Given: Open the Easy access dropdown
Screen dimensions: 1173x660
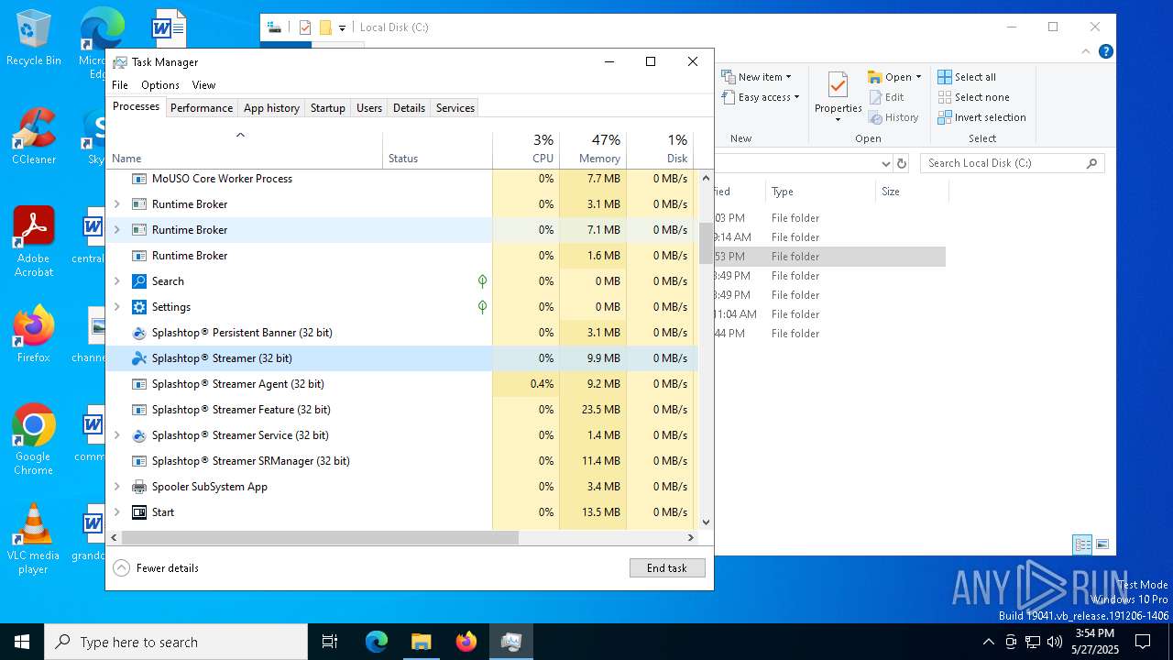Looking at the screenshot, I should pyautogui.click(x=761, y=97).
